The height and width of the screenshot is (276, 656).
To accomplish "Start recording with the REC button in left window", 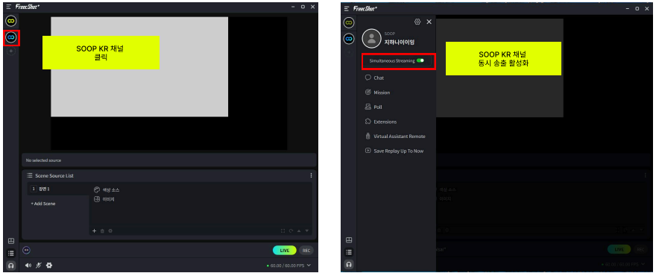I will coord(306,250).
